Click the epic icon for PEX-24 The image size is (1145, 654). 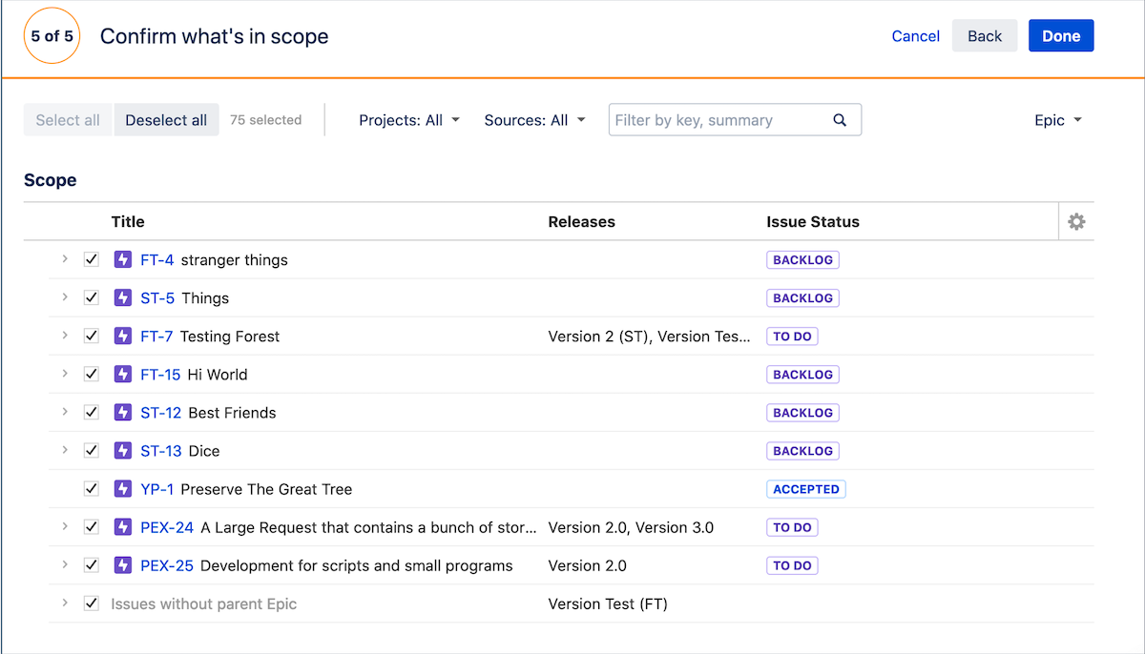[122, 527]
